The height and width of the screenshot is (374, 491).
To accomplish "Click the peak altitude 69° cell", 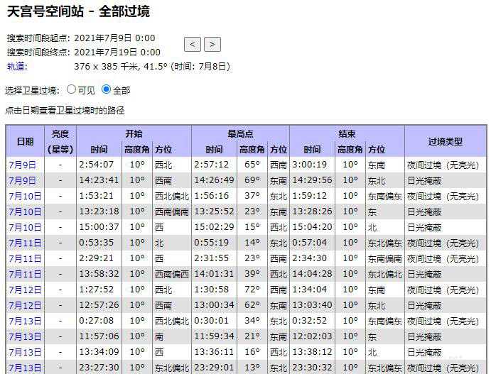I will (x=252, y=180).
